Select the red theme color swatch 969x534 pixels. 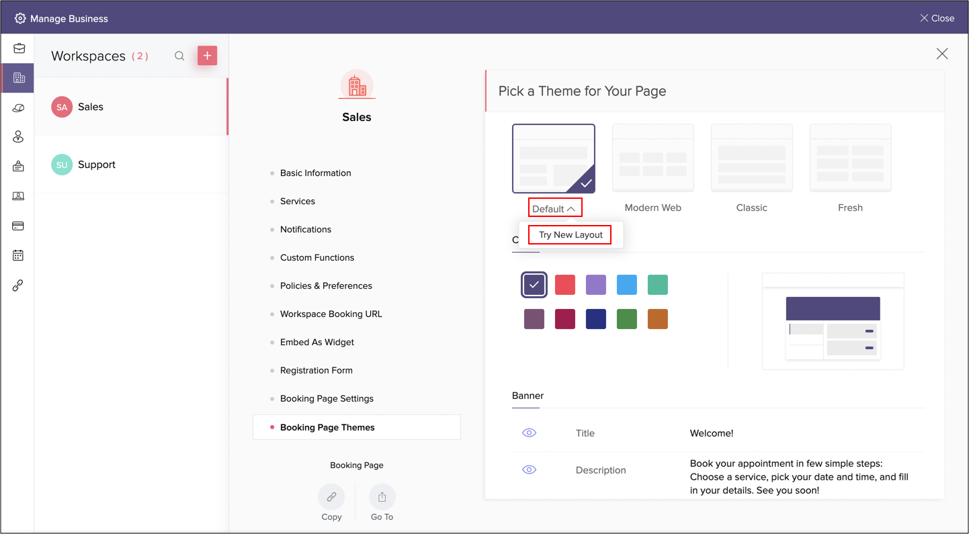pos(564,284)
